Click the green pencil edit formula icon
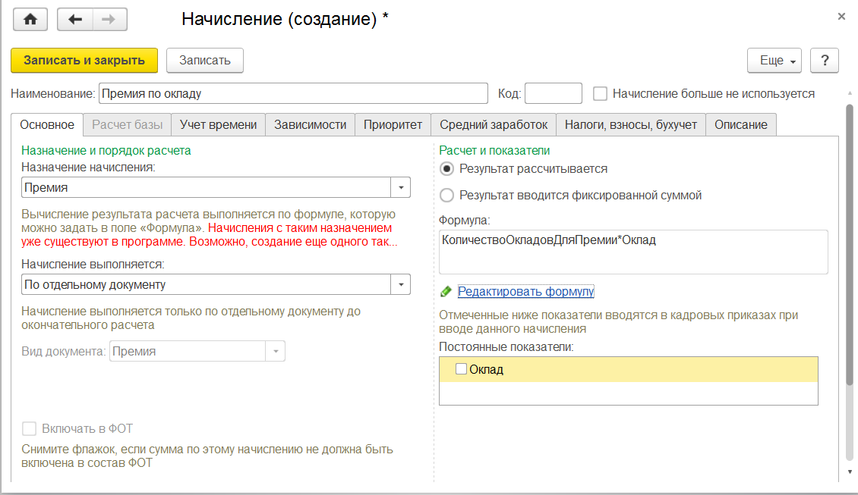This screenshot has width=858, height=495. pos(446,291)
